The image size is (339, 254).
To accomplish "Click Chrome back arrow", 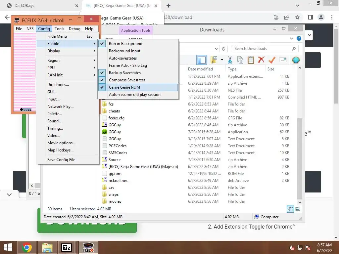I will pos(7,17).
